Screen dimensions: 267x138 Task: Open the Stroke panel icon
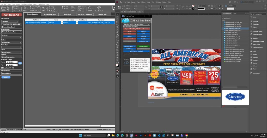tap(251, 54)
